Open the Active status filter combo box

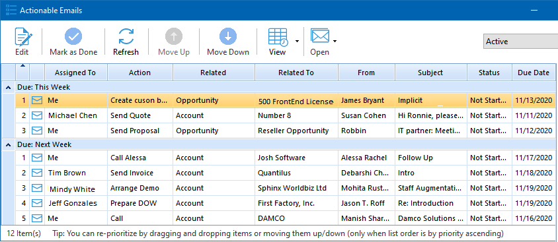click(520, 42)
